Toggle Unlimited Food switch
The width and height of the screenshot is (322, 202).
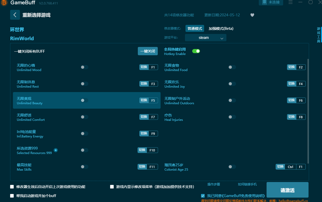click(232, 67)
